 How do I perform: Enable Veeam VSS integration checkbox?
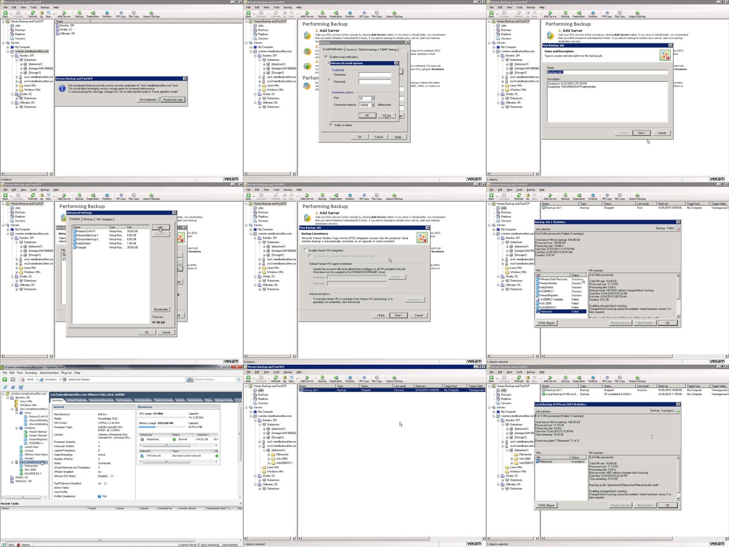(x=306, y=250)
